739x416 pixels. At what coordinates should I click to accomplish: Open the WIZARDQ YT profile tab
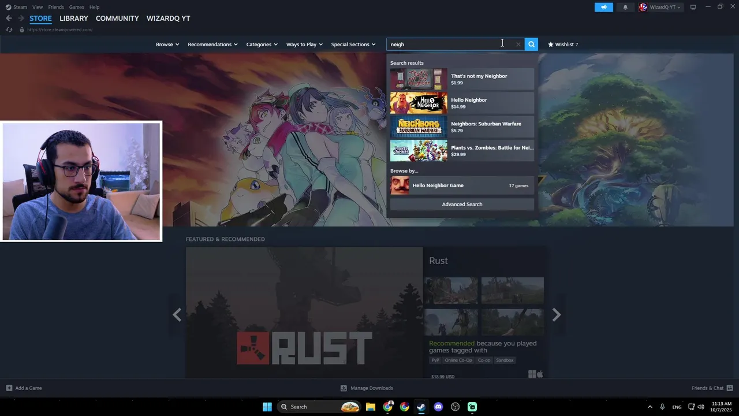[168, 18]
